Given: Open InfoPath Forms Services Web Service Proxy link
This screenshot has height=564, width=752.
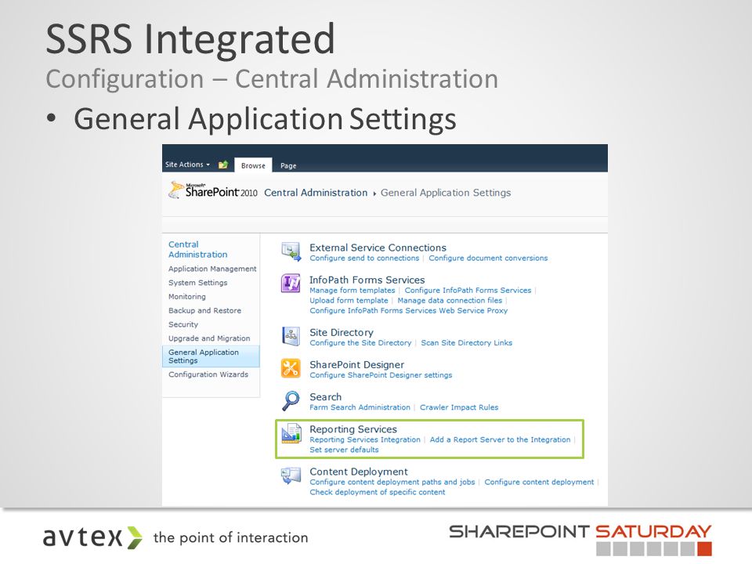Looking at the screenshot, I should [x=409, y=311].
